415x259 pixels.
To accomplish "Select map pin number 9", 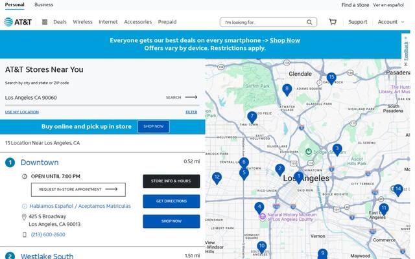I will 322,254.
